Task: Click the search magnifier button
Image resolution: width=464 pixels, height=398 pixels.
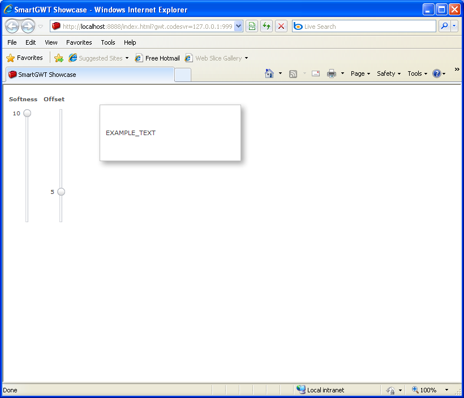Action: tap(444, 27)
